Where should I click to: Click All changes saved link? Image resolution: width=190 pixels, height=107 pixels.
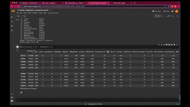coord(53,13)
